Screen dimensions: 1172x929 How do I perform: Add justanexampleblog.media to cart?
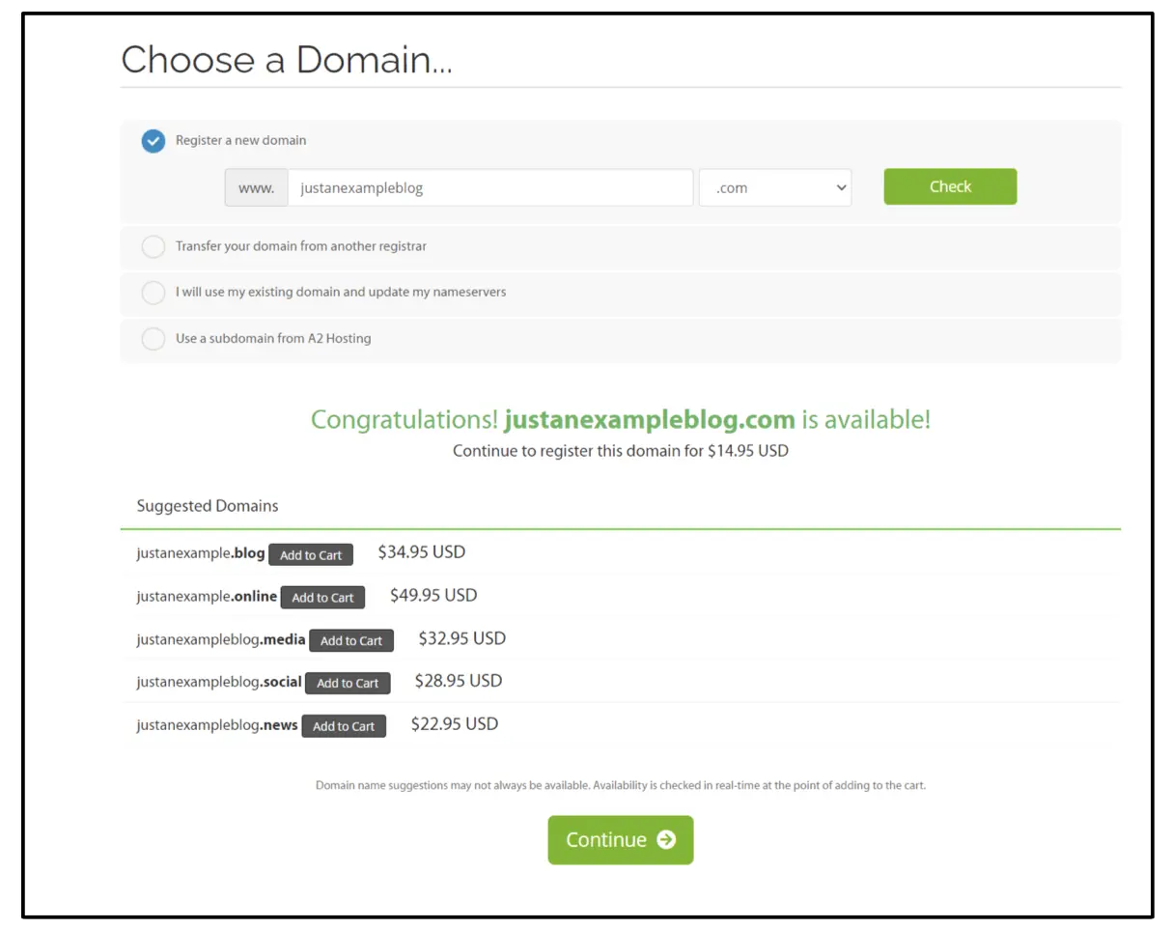coord(351,640)
